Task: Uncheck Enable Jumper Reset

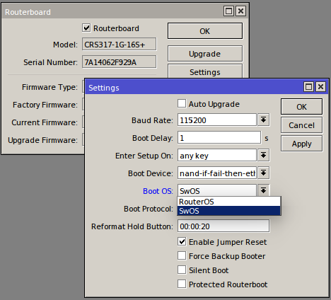Action: pyautogui.click(x=182, y=242)
